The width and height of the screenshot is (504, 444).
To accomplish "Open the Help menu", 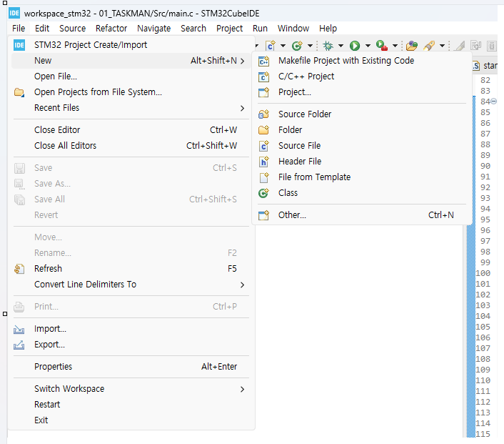I will coord(328,29).
